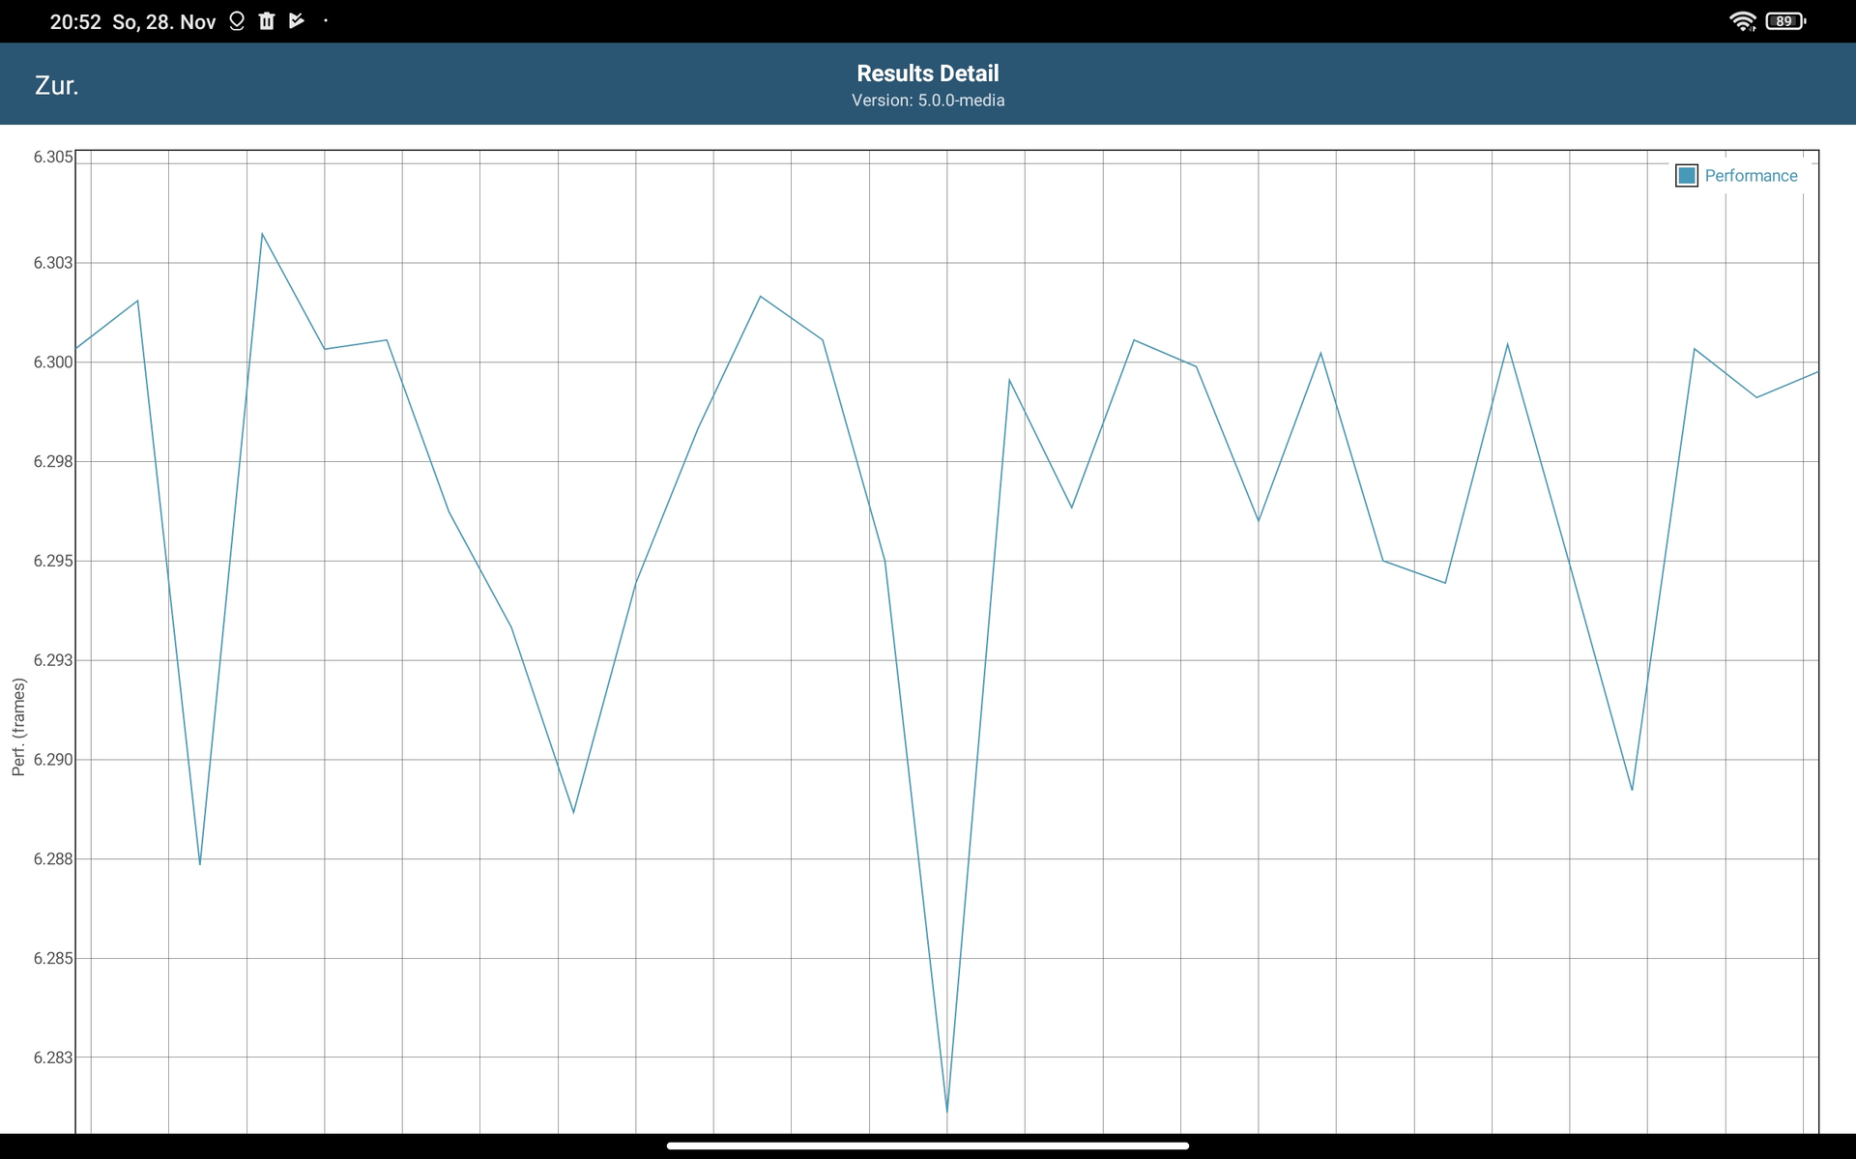Viewport: 1856px width, 1159px height.
Task: Tap the status bar clock 20:52
Action: pos(75,21)
